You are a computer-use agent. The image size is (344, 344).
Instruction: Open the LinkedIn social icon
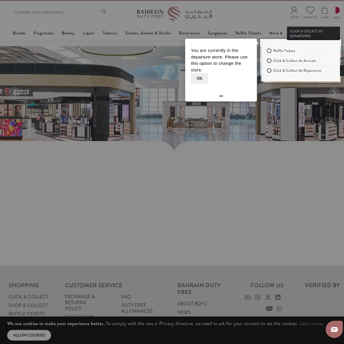[277, 297]
